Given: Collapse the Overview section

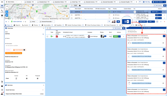Looking at the screenshot, I should click(43, 28).
